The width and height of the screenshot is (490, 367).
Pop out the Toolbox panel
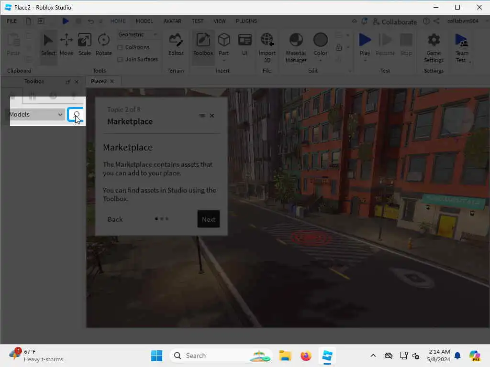point(68,82)
